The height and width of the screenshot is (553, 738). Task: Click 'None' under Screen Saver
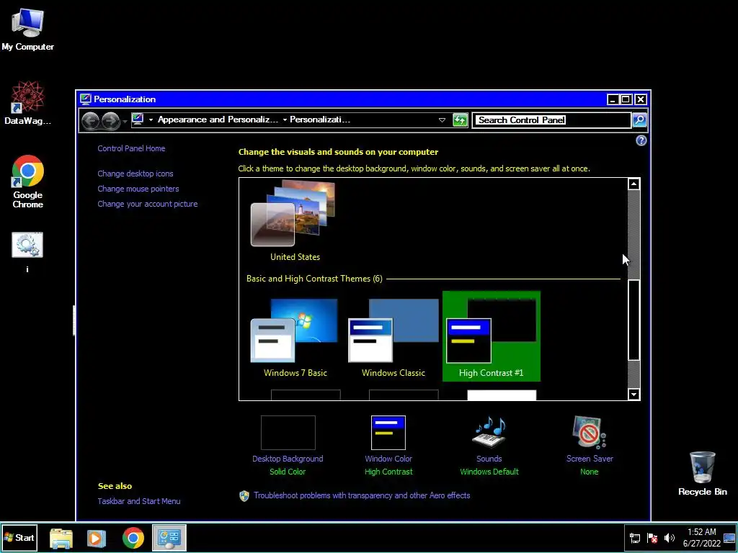click(x=590, y=472)
